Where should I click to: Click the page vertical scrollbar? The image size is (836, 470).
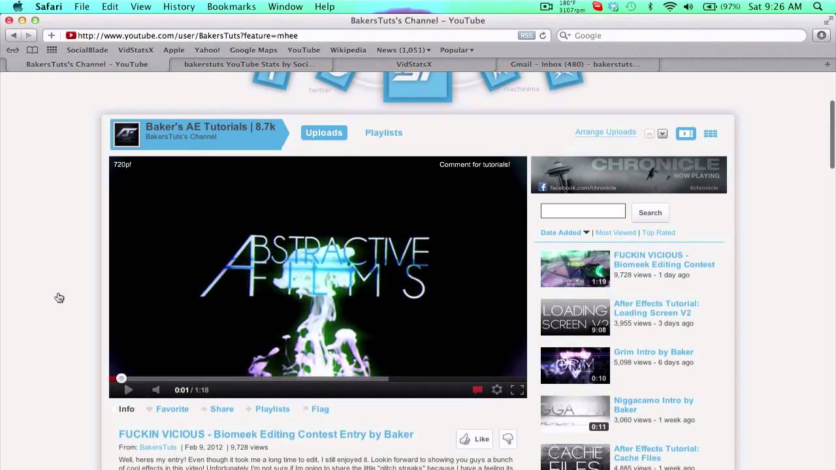[x=831, y=134]
